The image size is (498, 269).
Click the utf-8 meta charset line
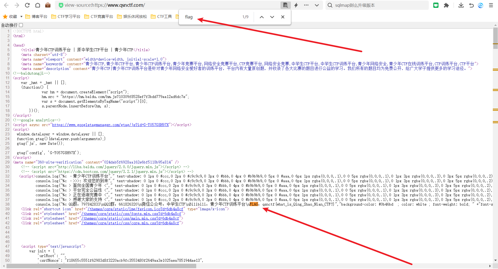(44, 55)
